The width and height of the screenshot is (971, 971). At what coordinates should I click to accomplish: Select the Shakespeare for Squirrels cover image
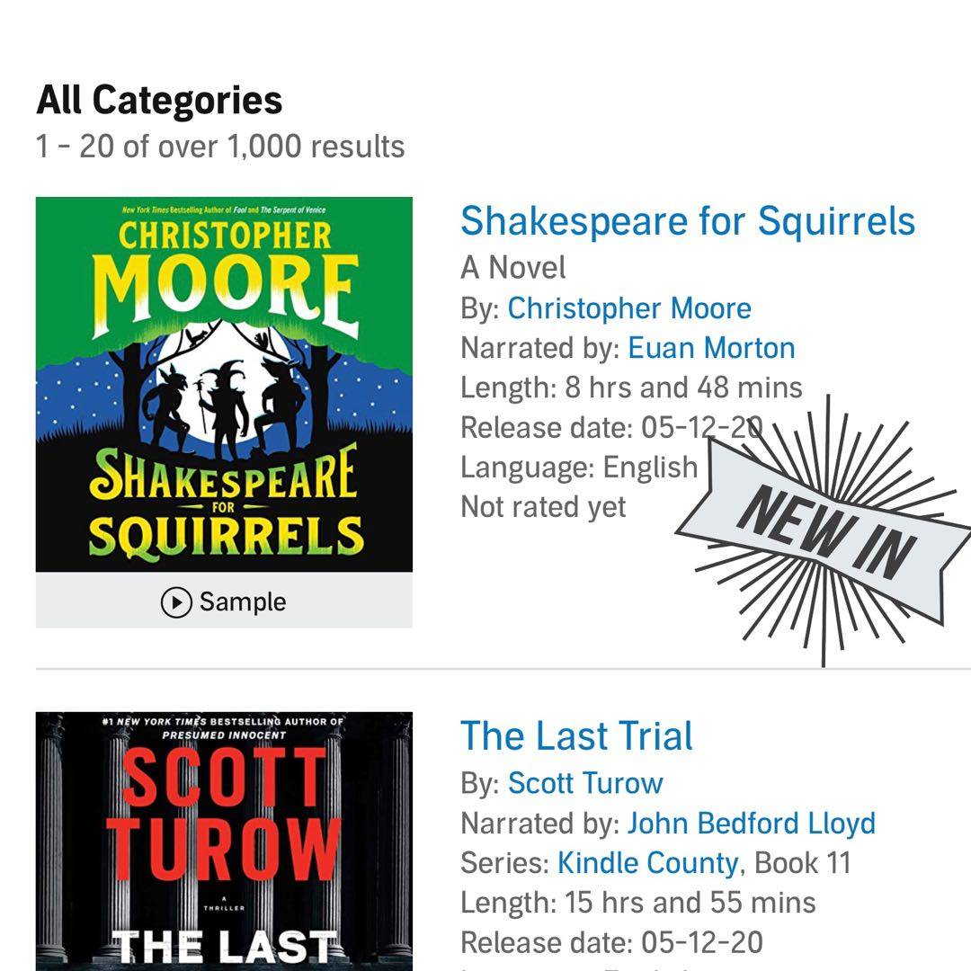(224, 385)
